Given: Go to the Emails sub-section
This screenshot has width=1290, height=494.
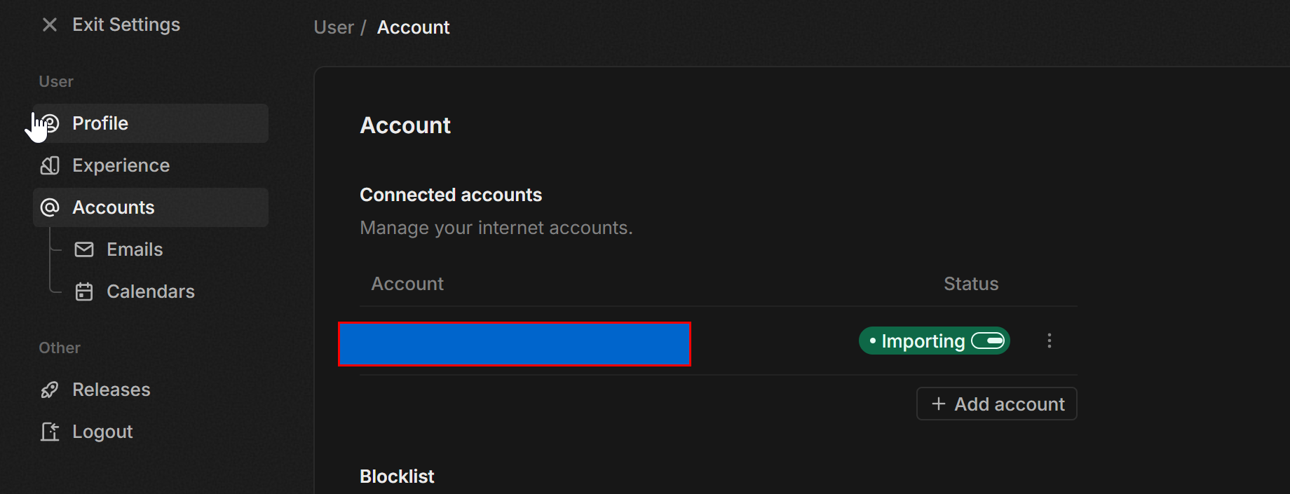Looking at the screenshot, I should [x=135, y=249].
